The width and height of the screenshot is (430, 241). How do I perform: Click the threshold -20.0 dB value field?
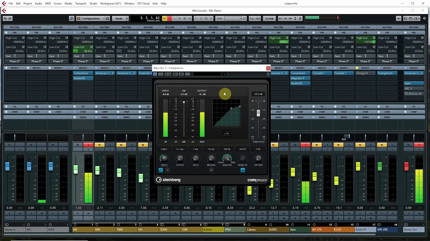pyautogui.click(x=258, y=94)
